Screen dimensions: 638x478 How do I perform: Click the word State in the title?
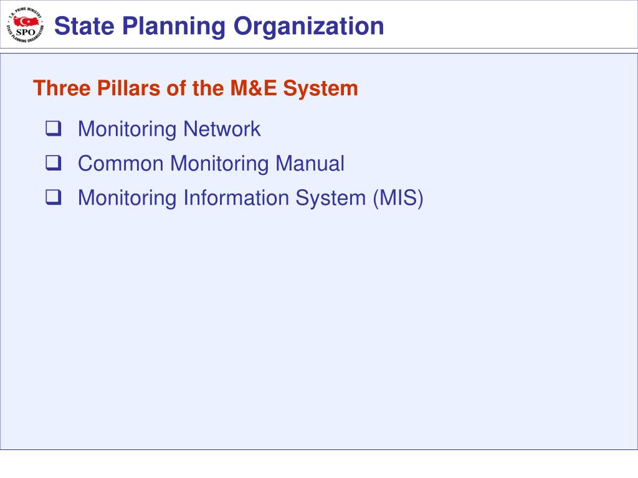(x=85, y=26)
